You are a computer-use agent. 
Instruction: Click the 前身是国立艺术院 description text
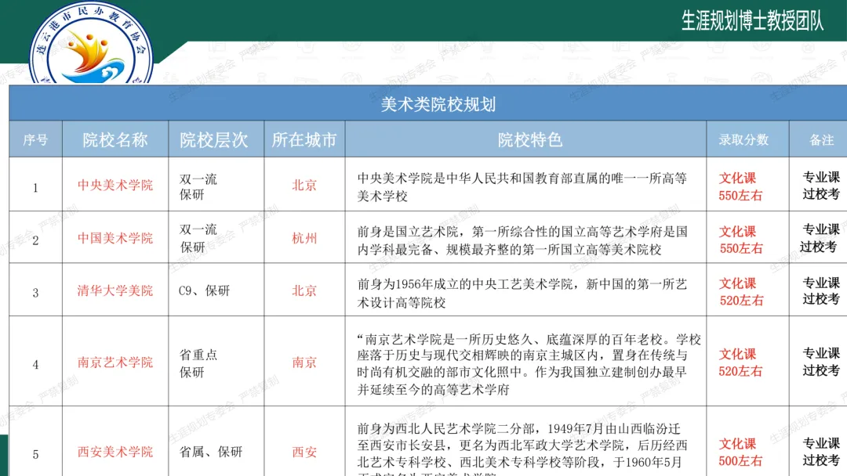(522, 240)
